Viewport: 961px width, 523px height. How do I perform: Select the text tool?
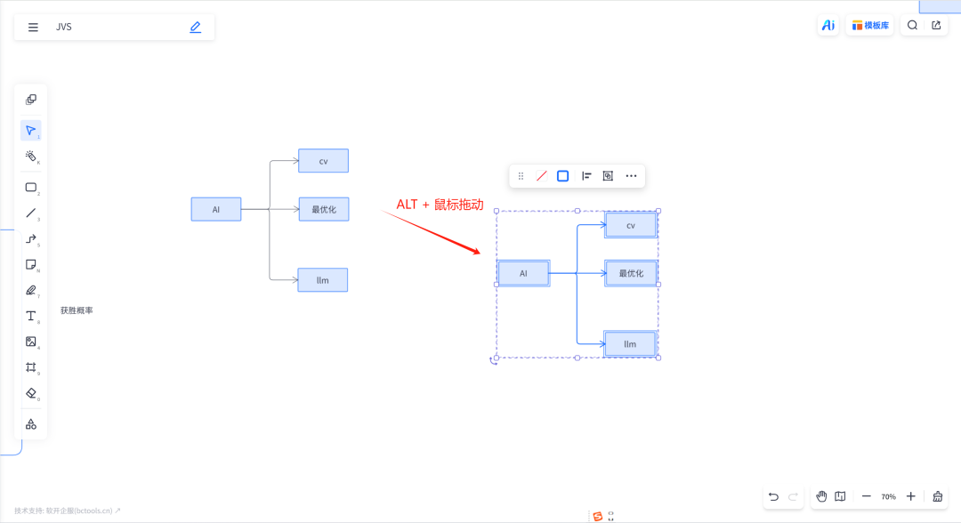(x=30, y=316)
